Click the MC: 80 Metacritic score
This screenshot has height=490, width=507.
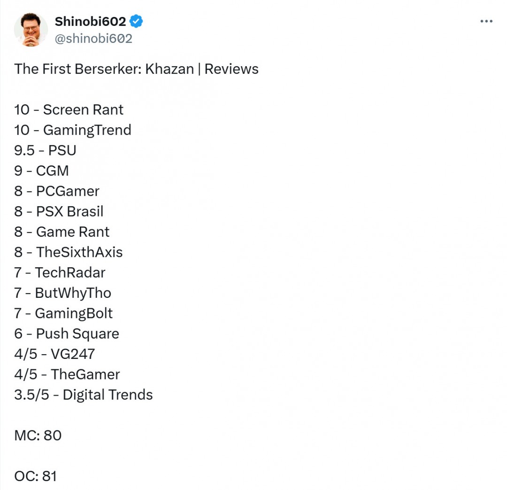[38, 436]
